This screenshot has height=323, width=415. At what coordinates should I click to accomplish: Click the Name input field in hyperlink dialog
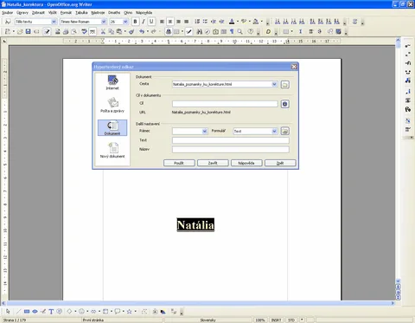231,149
